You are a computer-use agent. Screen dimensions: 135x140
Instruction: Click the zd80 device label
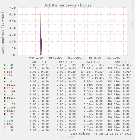10,127
